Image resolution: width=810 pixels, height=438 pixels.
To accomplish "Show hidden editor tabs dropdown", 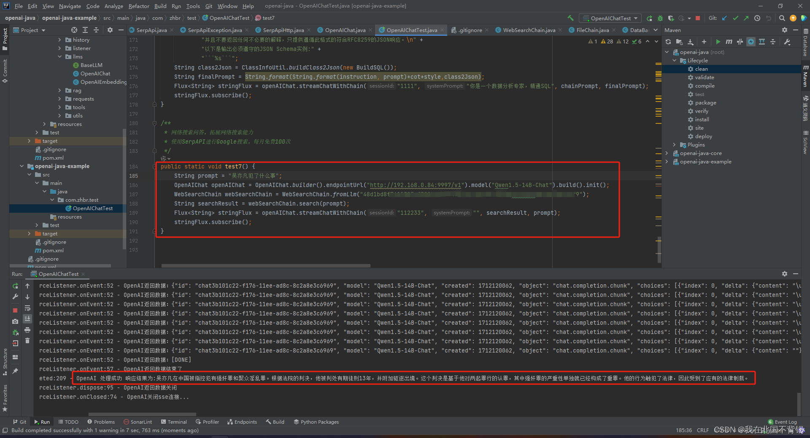I will 656,30.
